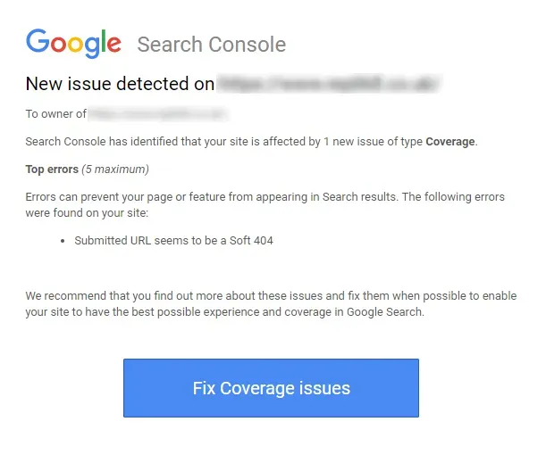Click the Google logo
The image size is (546, 463).
point(73,43)
